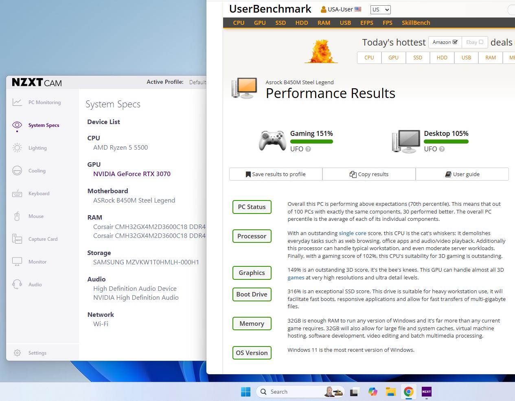
Task: Click the Processor button
Action: [252, 236]
